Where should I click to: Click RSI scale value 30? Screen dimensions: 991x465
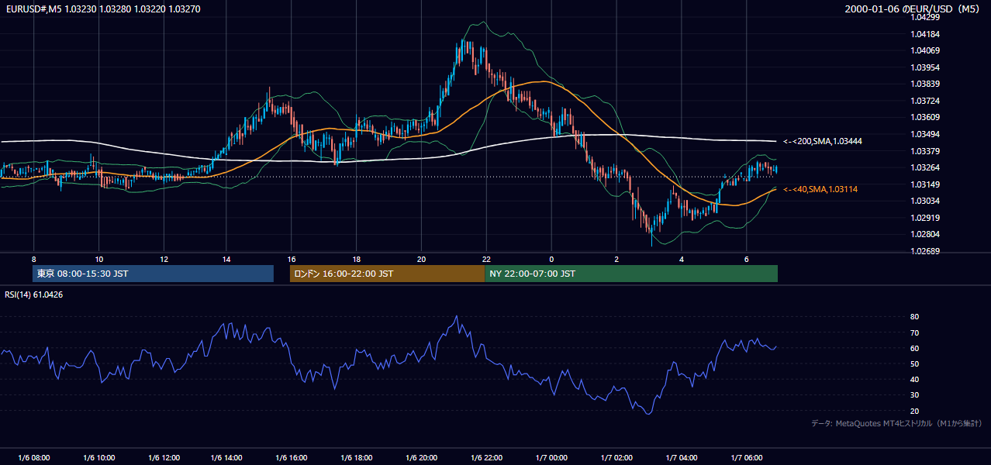[x=914, y=395]
